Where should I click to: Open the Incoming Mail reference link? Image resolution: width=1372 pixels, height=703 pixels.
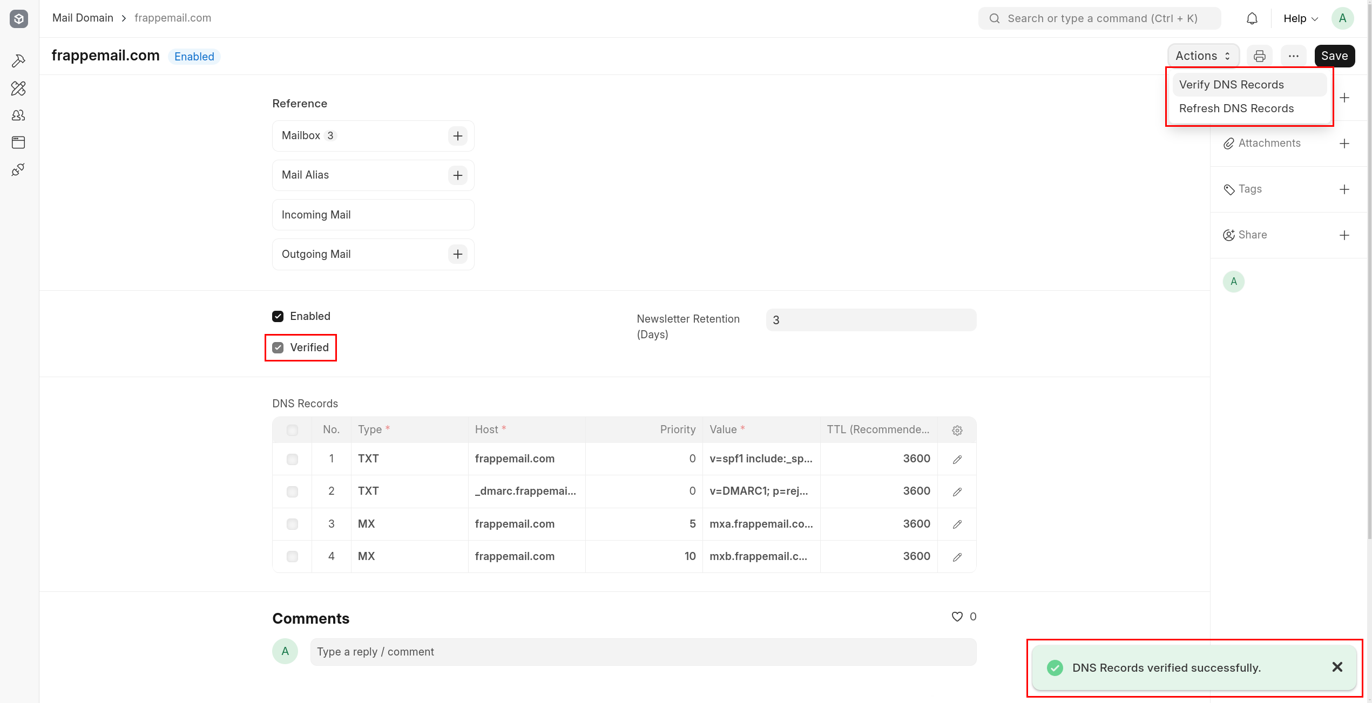[316, 215]
